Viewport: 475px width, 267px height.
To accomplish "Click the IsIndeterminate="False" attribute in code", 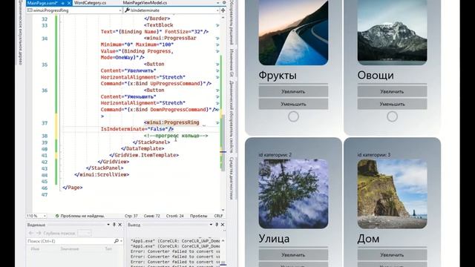I will pos(134,129).
